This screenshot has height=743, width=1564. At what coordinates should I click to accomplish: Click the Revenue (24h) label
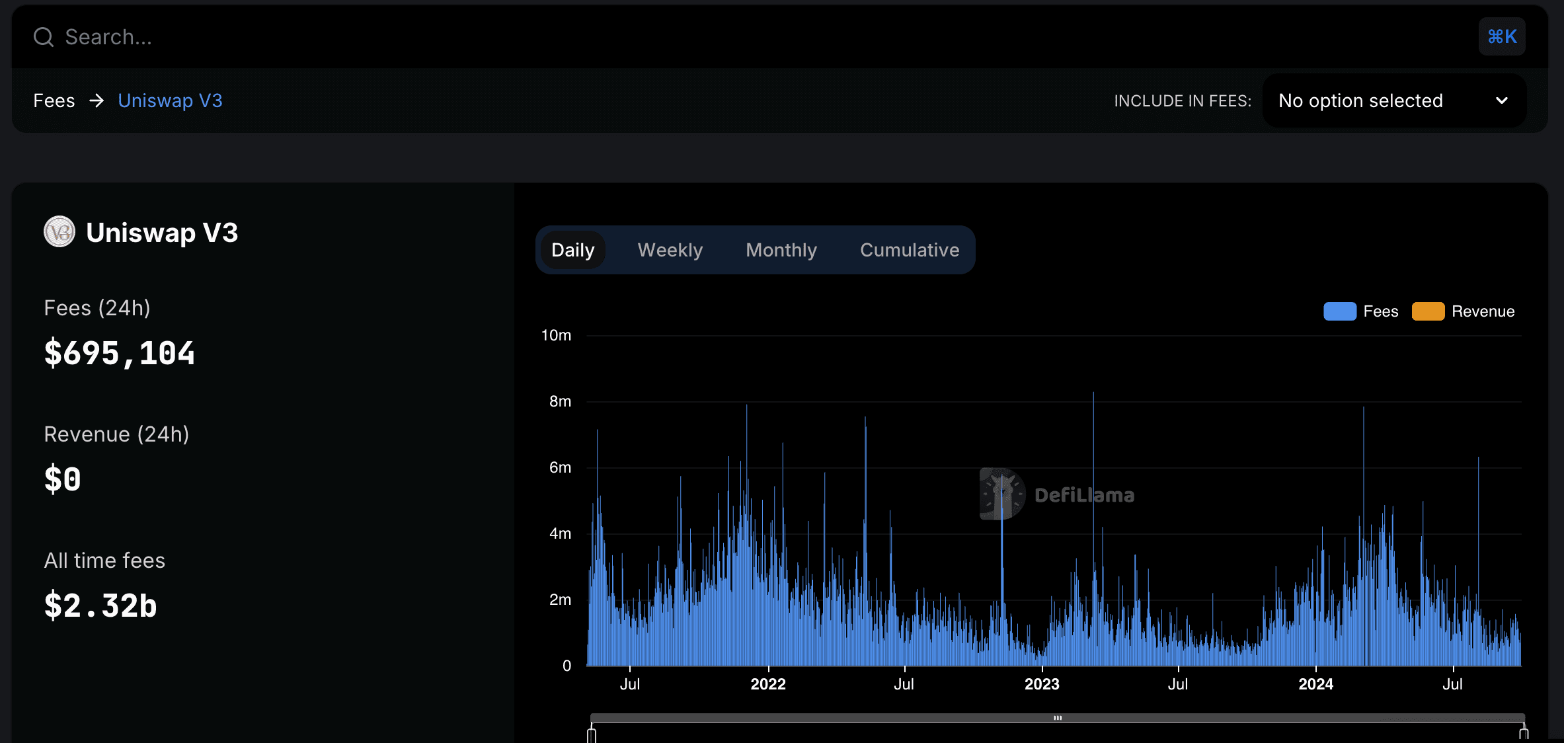tap(116, 434)
